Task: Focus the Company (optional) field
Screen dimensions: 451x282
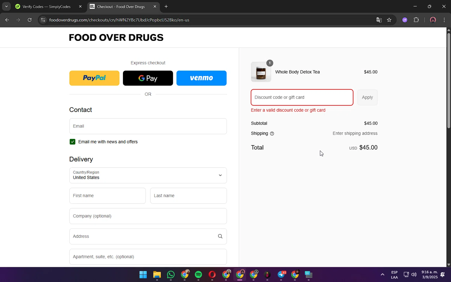Action: (148, 216)
